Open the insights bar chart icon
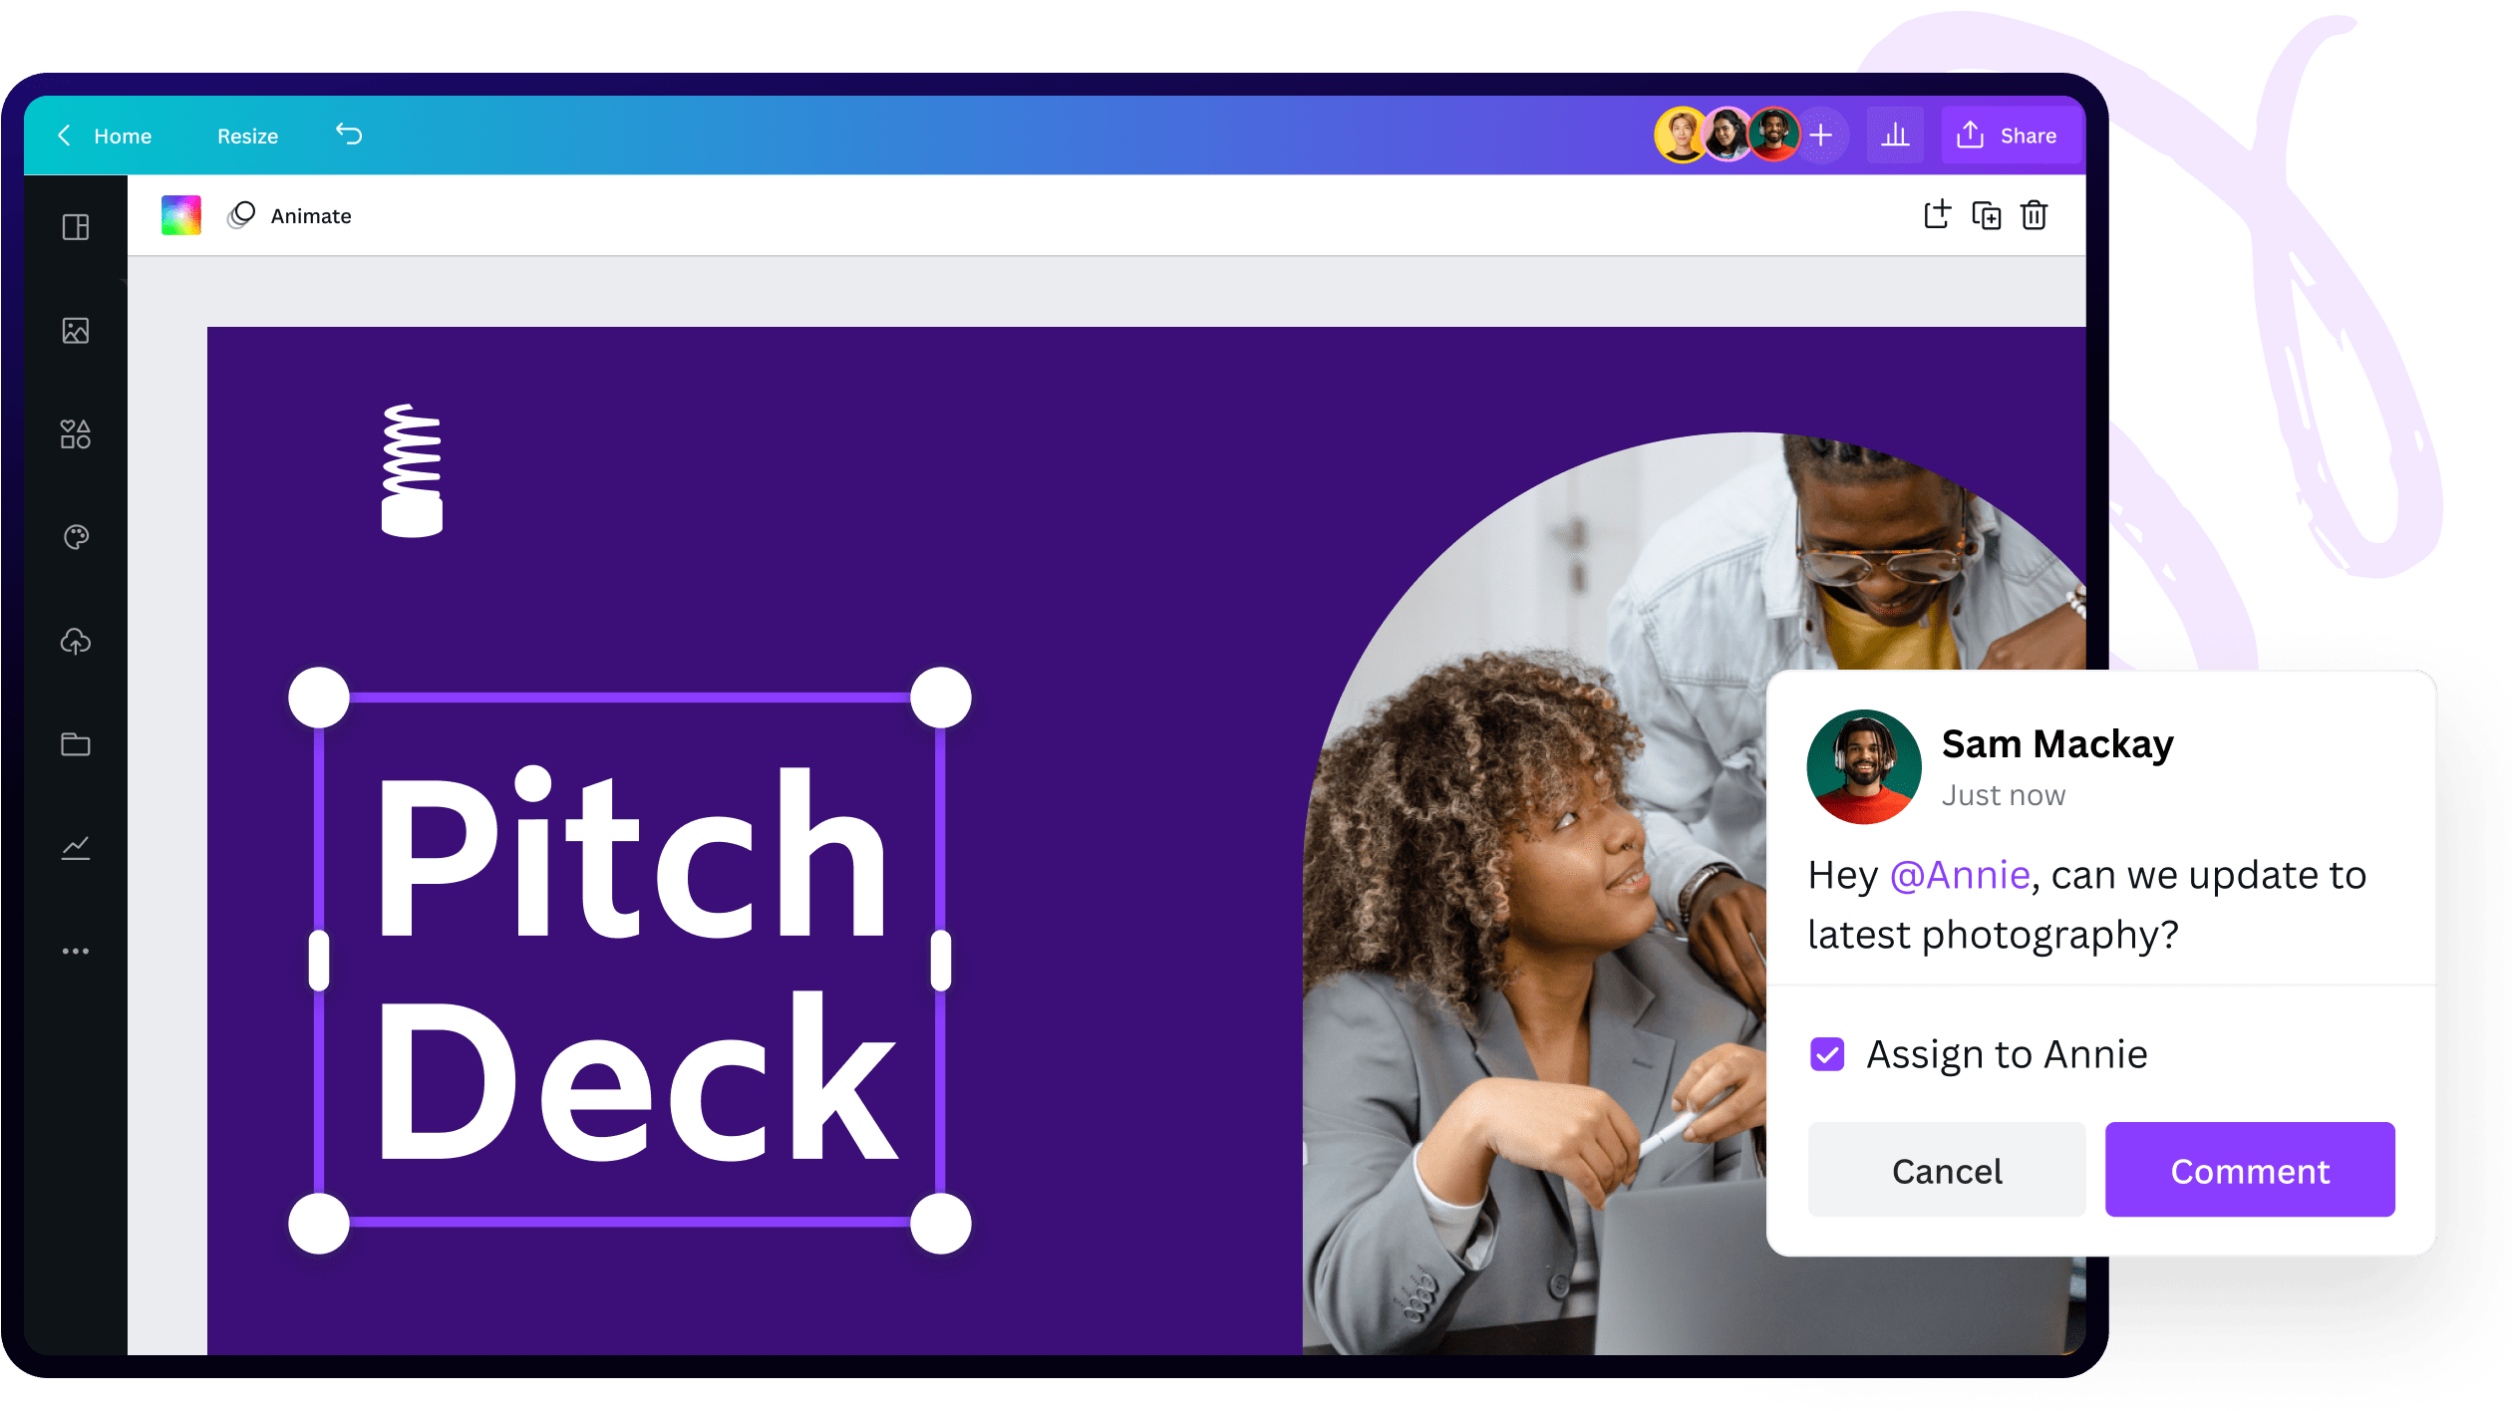This screenshot has height=1411, width=2512. (x=1895, y=136)
